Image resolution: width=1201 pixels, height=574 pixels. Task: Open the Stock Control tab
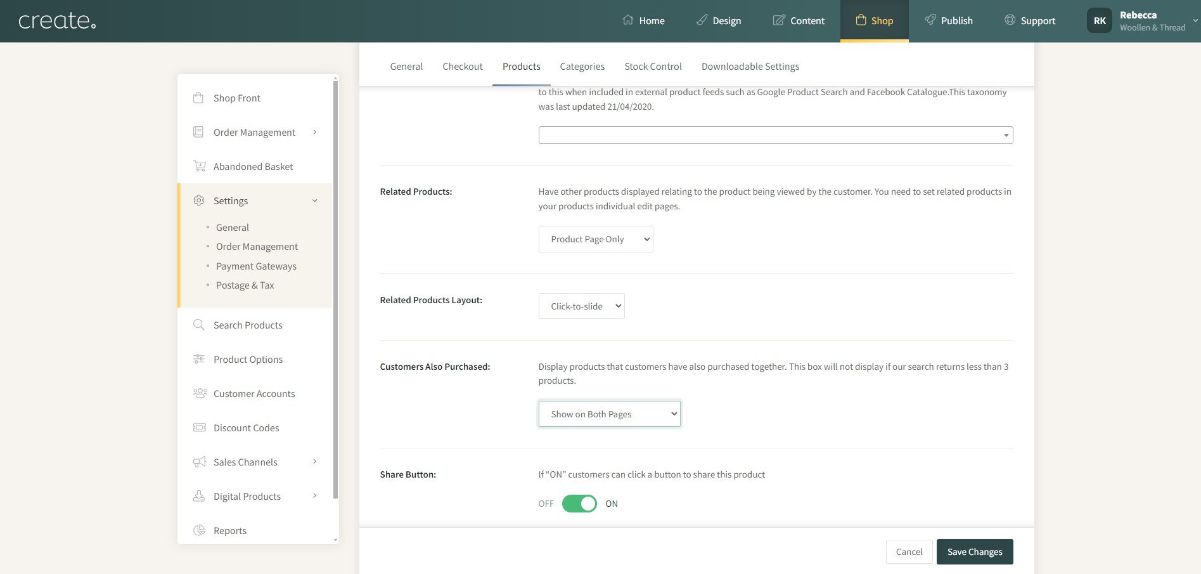(x=653, y=66)
